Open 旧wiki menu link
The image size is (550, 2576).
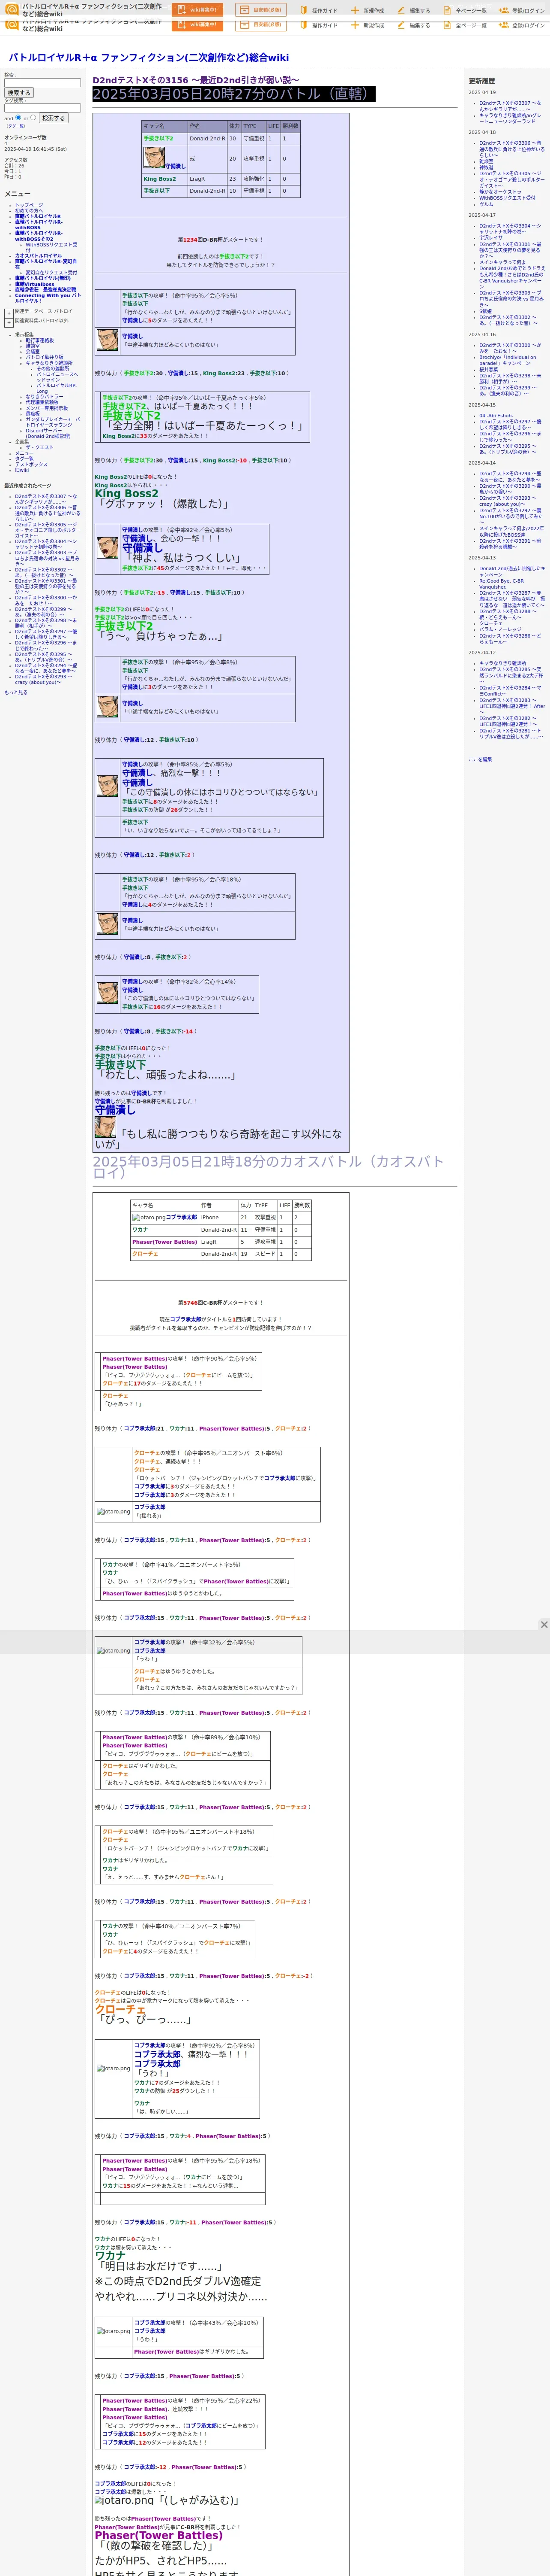coord(22,470)
